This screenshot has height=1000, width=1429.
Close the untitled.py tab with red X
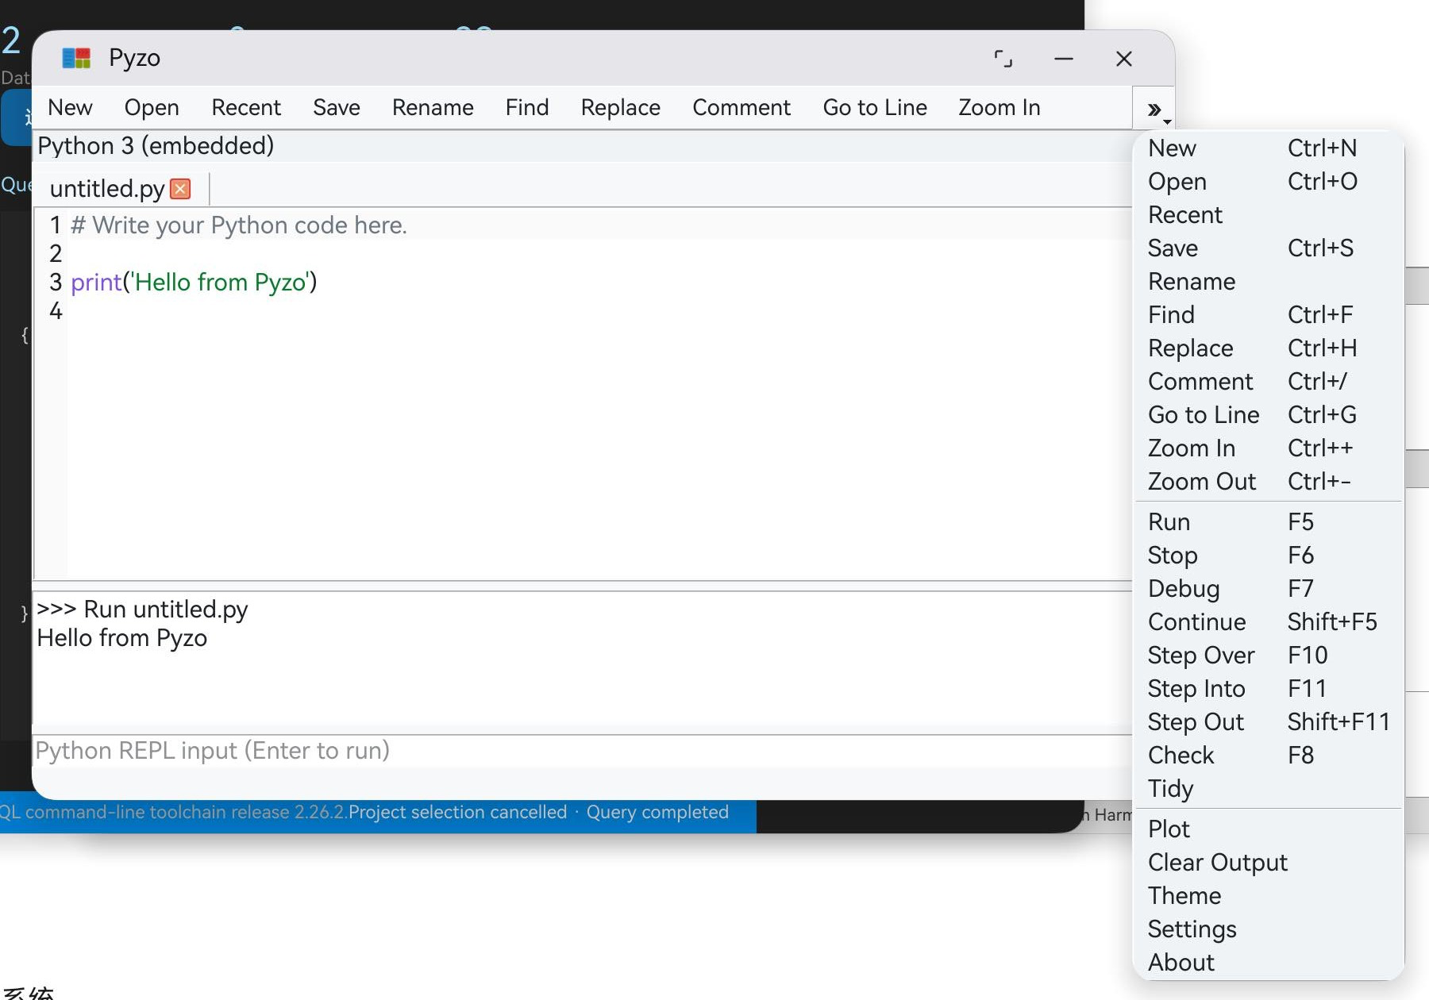[181, 189]
